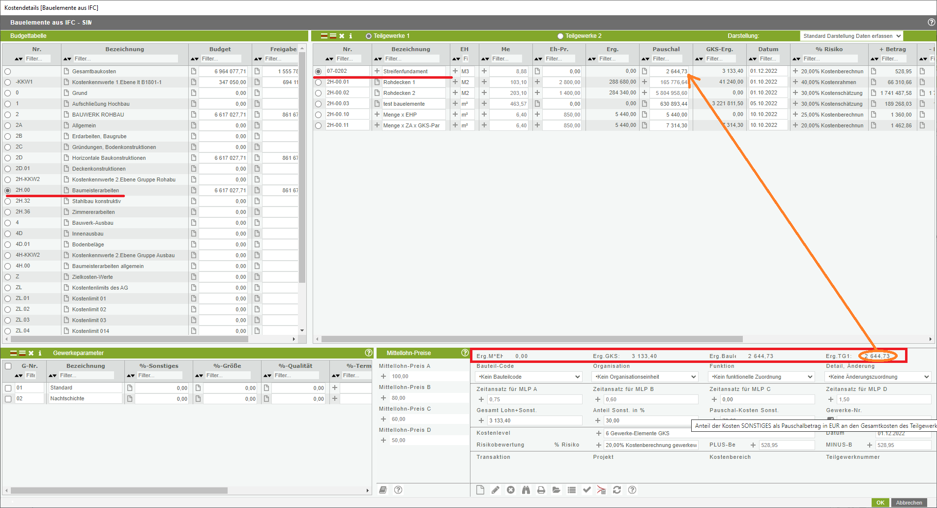The image size is (937, 508).
Task: Open the Darstellung dropdown list
Action: pos(851,36)
